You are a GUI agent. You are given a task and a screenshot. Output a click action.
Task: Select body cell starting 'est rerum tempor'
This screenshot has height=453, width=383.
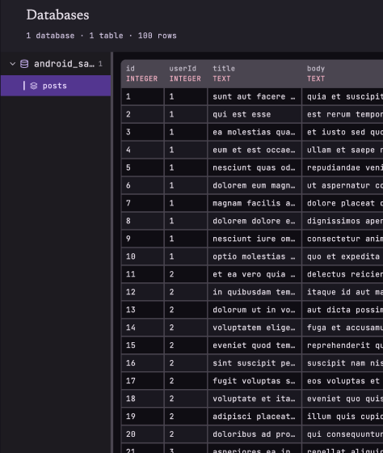tap(343, 114)
